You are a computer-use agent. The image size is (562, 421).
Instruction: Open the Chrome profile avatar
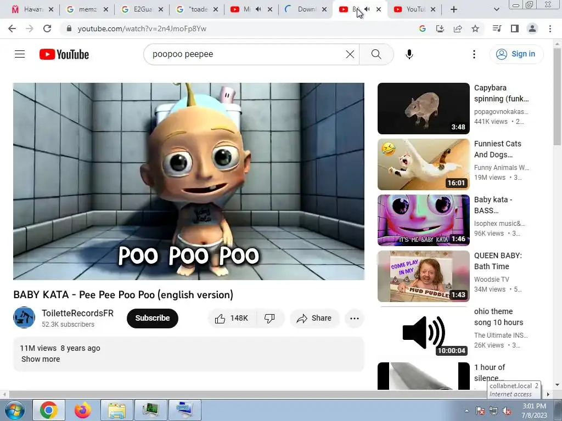pos(532,29)
